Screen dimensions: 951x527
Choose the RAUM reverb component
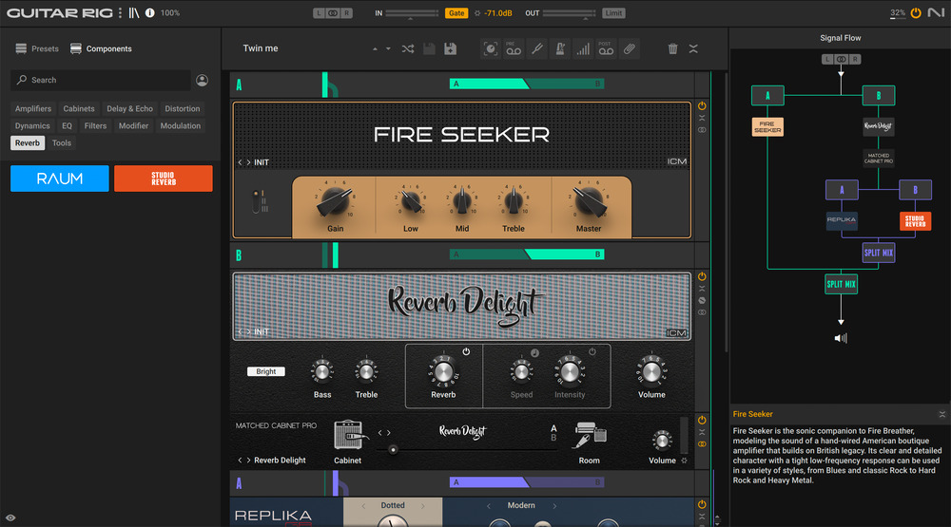click(60, 179)
